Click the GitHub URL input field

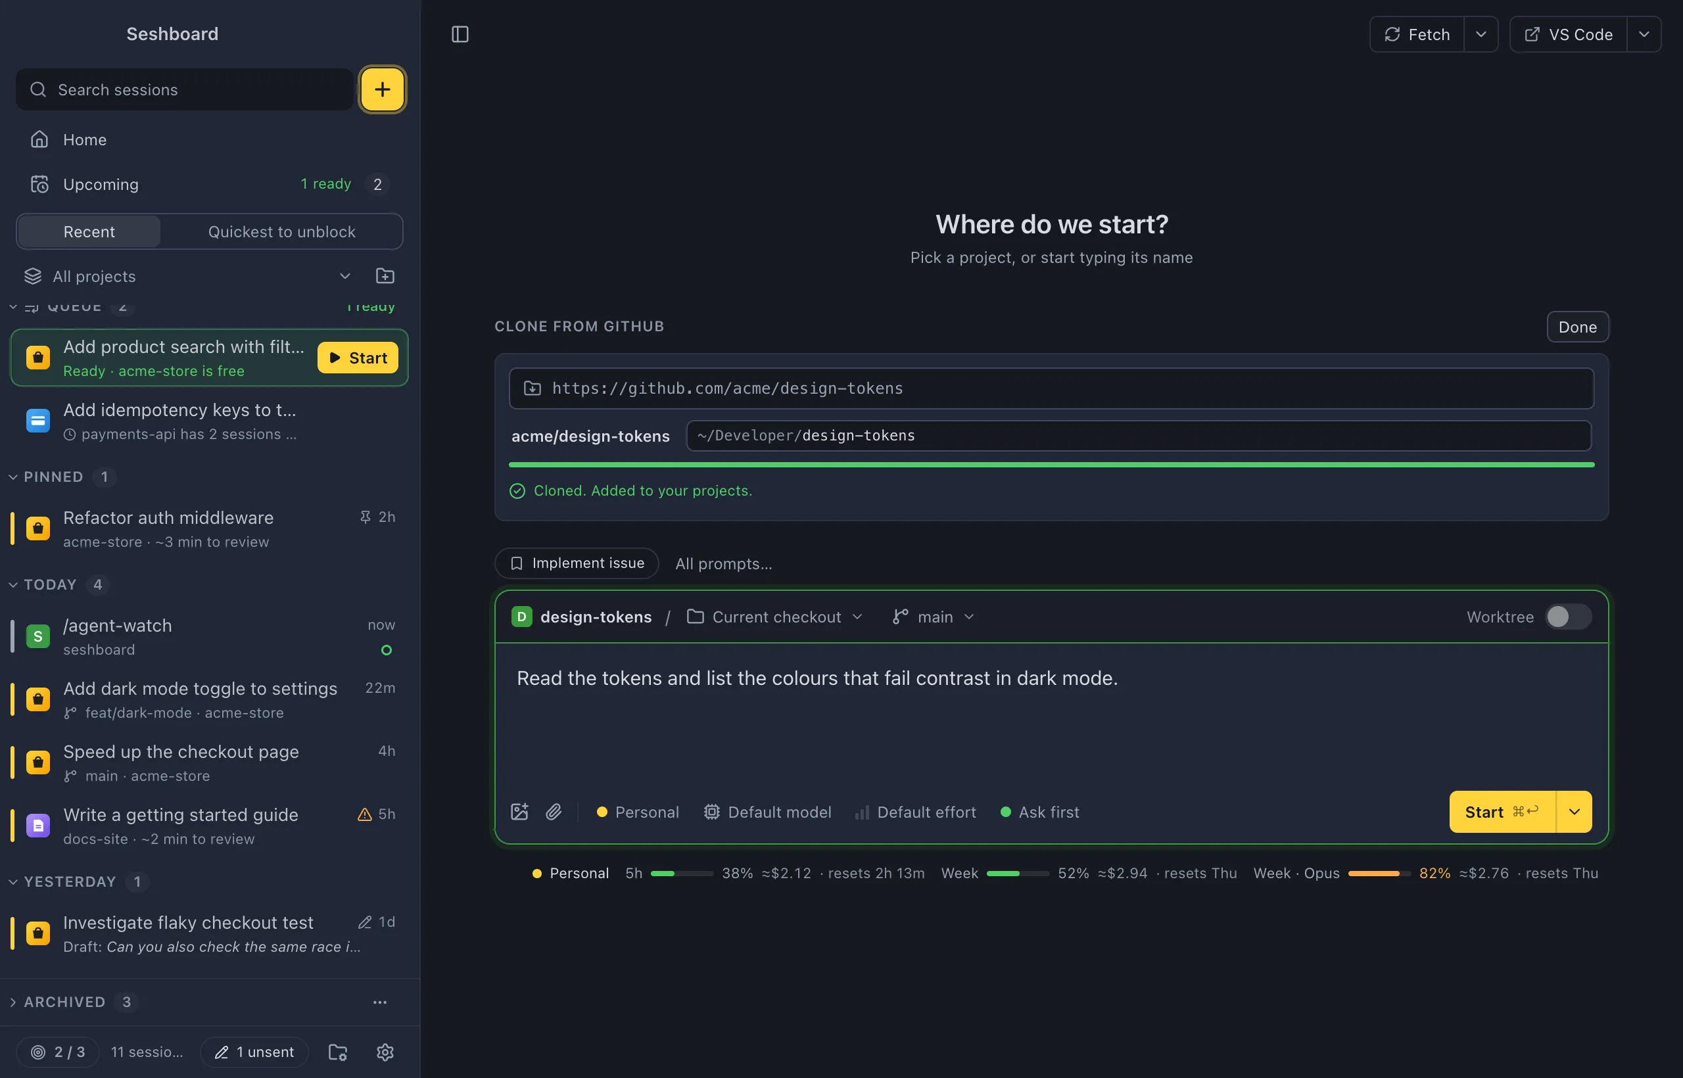(1051, 388)
